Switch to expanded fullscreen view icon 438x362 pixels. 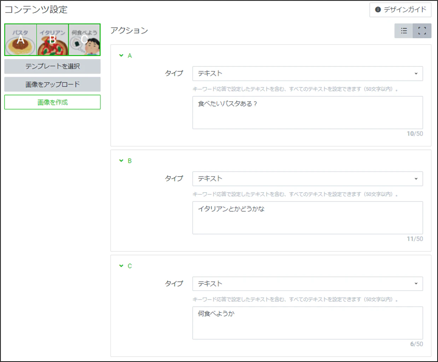point(422,31)
